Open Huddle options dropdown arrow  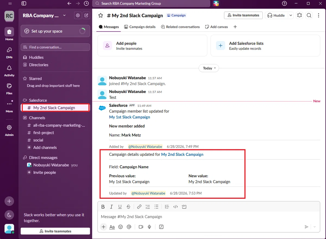click(291, 15)
